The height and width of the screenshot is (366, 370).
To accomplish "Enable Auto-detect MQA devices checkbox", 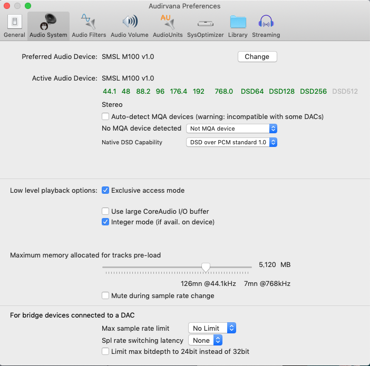I will coord(105,116).
